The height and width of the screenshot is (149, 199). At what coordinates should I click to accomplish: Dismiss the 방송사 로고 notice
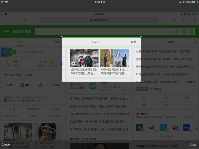coord(61,99)
